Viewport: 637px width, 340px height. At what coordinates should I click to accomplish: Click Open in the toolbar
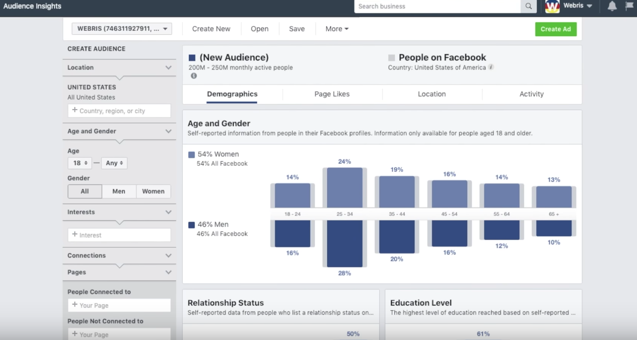(x=260, y=29)
